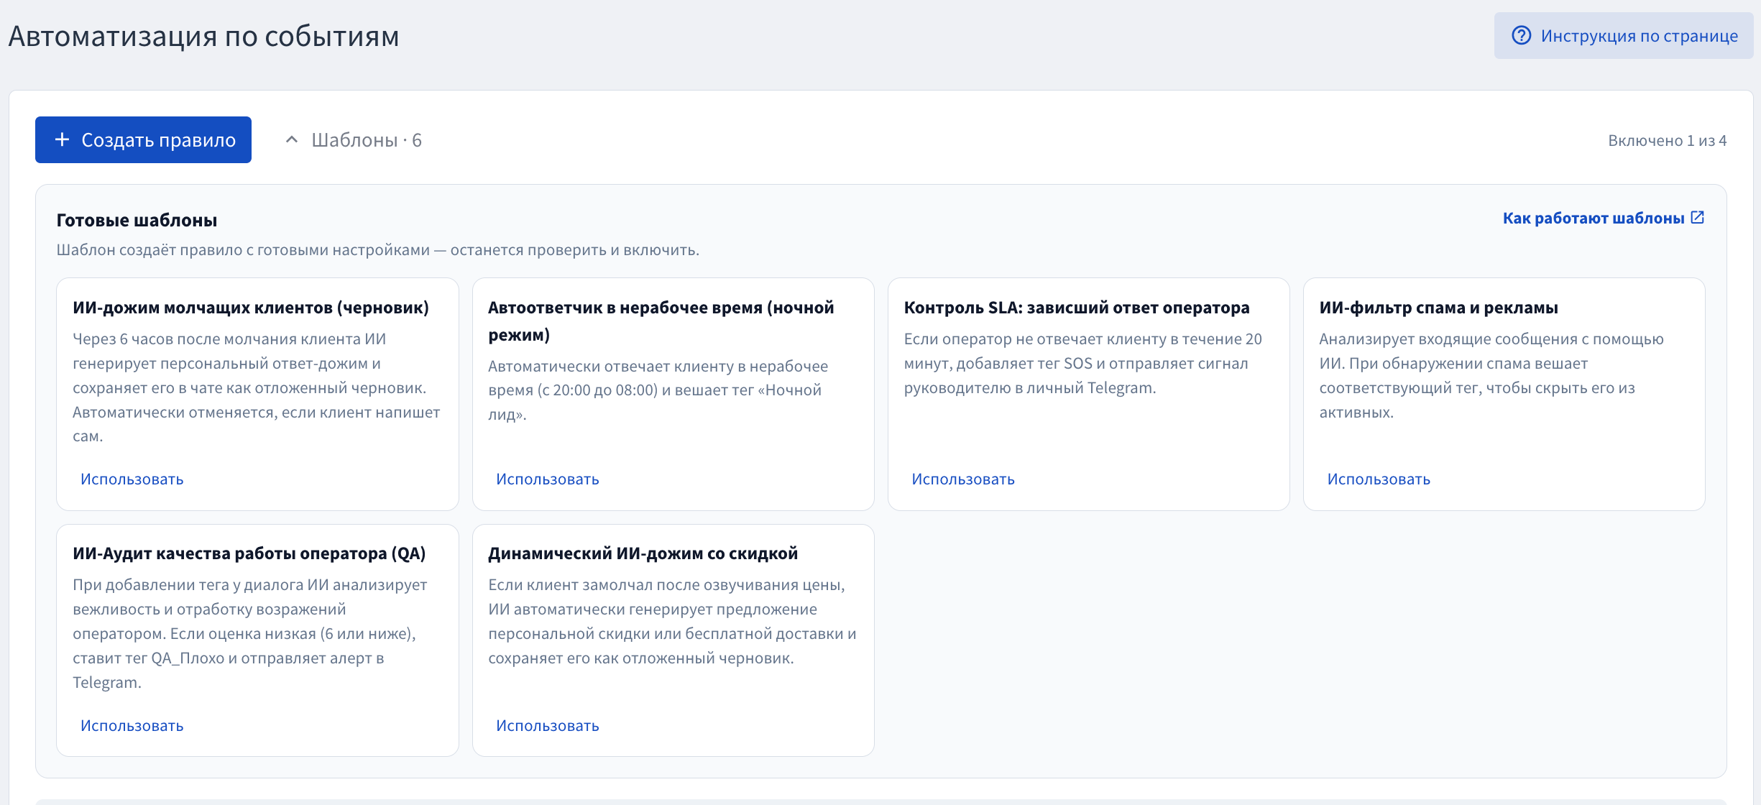
Task: Use the Динамический ИИ-дожим со скидкой template
Action: point(548,726)
